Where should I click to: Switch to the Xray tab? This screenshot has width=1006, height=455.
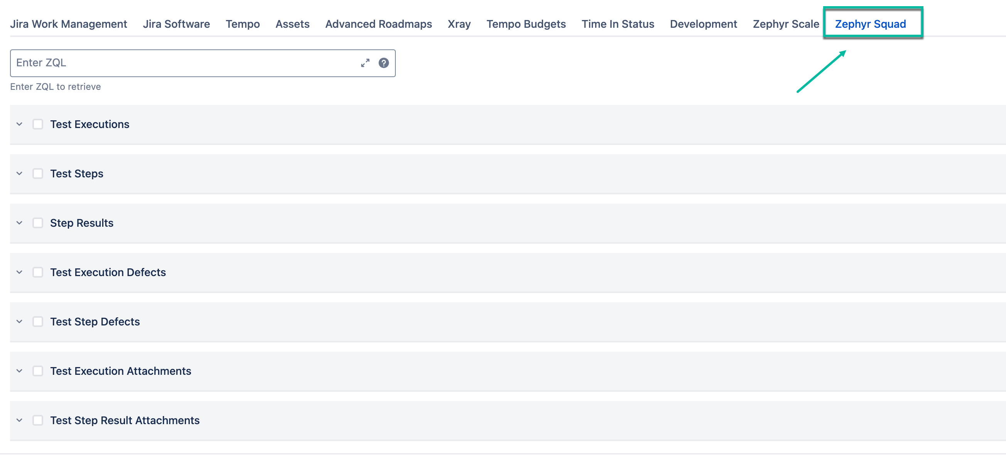[459, 24]
